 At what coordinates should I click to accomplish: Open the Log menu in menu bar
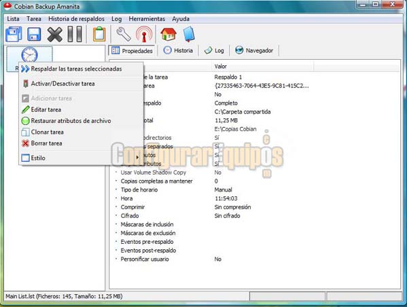click(x=117, y=19)
